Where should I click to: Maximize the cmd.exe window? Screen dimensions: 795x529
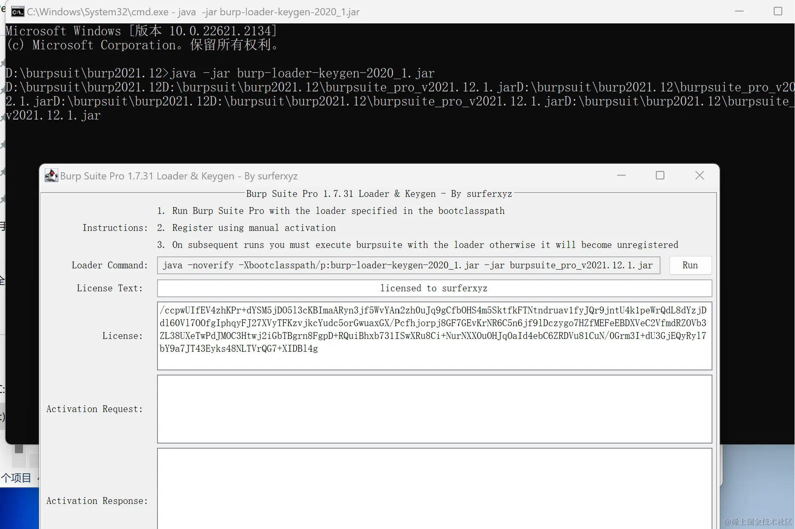[x=778, y=11]
